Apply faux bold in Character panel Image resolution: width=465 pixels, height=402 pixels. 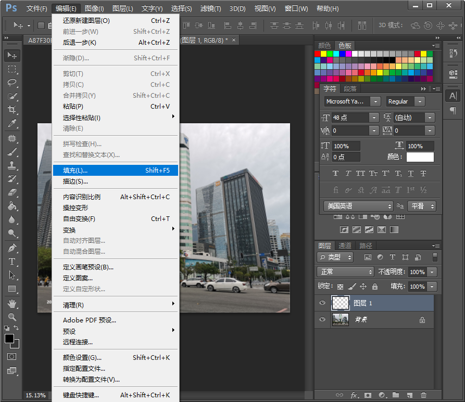click(x=335, y=174)
